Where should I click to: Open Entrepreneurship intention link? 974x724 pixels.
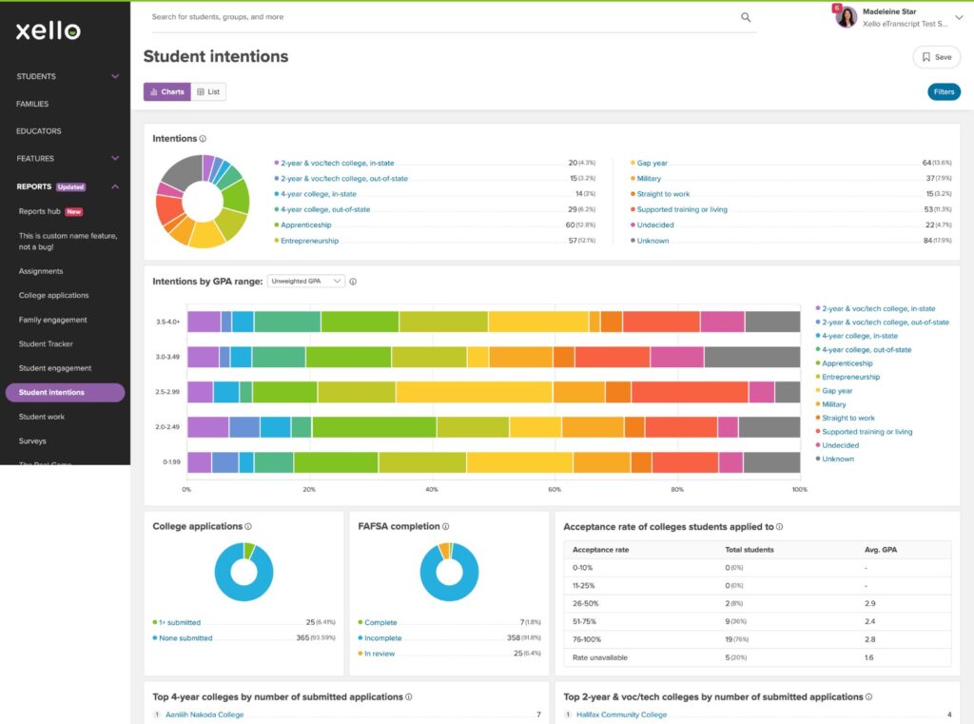coord(309,241)
